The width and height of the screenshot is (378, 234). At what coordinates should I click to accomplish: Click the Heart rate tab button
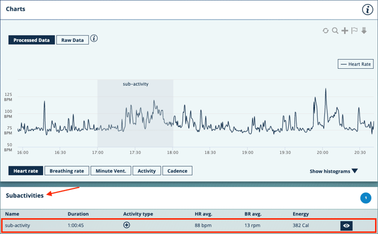(25, 171)
